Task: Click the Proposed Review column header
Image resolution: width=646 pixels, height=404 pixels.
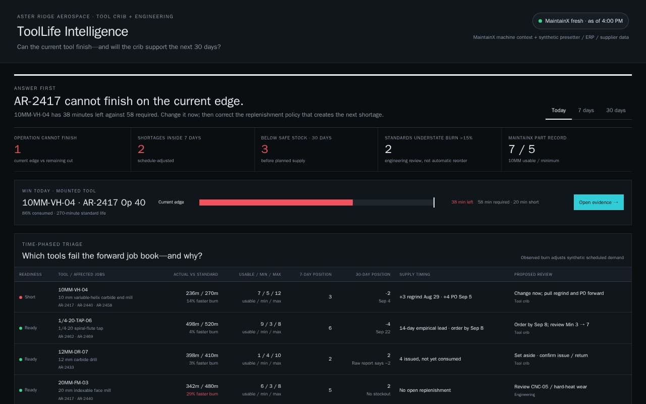Action: pos(533,274)
